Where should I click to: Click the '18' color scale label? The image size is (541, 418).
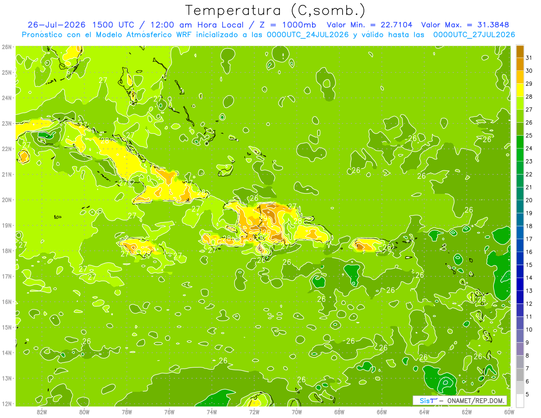(529, 226)
